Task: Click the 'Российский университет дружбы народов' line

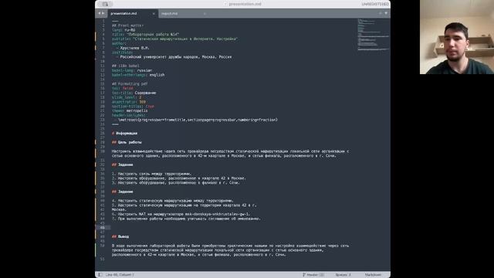Action: (x=174, y=57)
